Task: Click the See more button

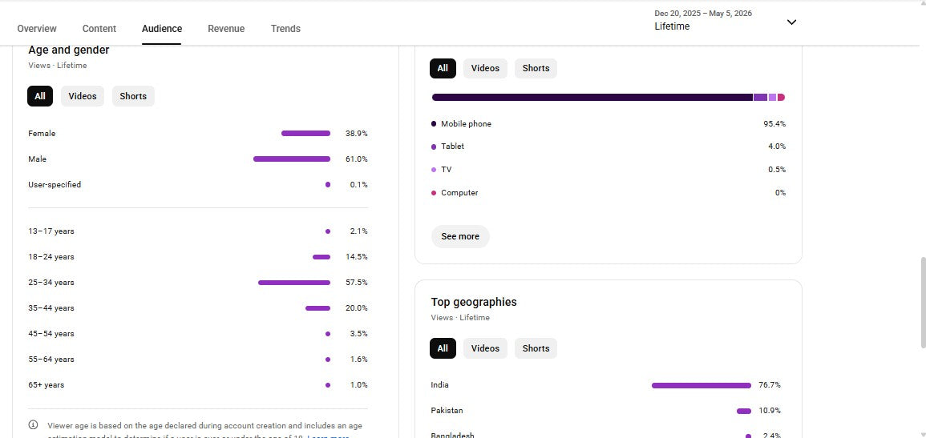Action: click(x=460, y=236)
